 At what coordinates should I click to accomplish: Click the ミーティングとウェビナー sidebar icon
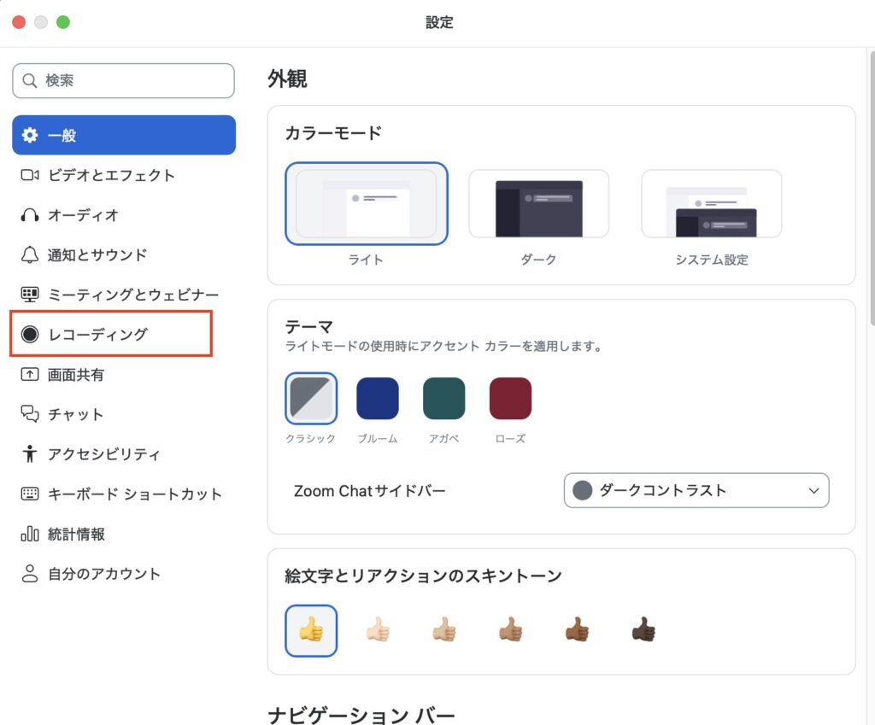pyautogui.click(x=30, y=295)
